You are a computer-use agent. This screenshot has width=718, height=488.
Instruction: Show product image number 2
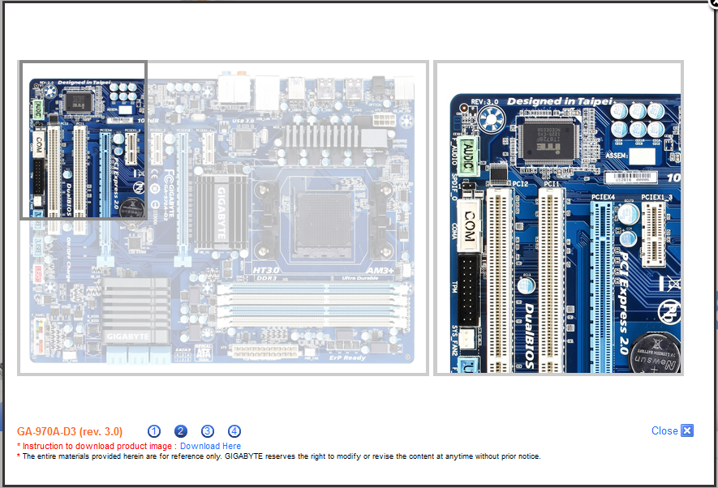(x=181, y=431)
